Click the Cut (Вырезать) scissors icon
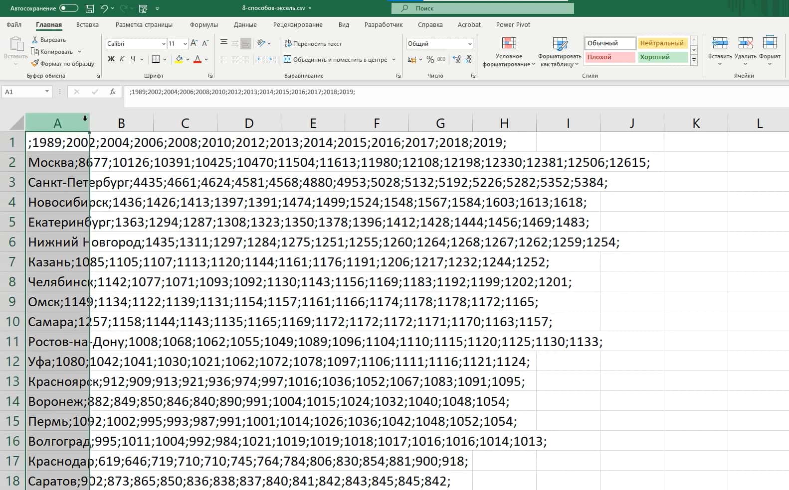The image size is (789, 490). click(35, 40)
